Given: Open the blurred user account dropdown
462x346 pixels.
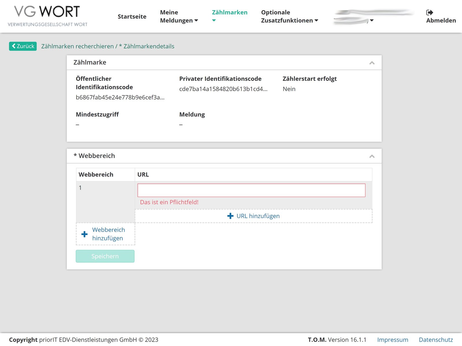Looking at the screenshot, I should [x=371, y=20].
